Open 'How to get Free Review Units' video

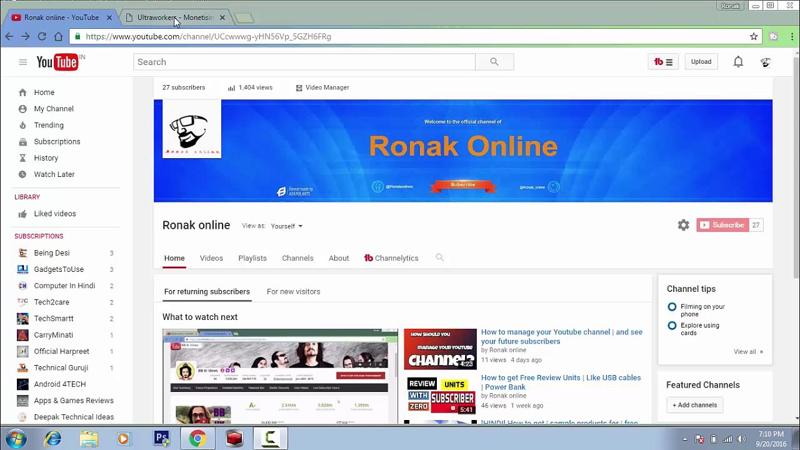click(561, 382)
